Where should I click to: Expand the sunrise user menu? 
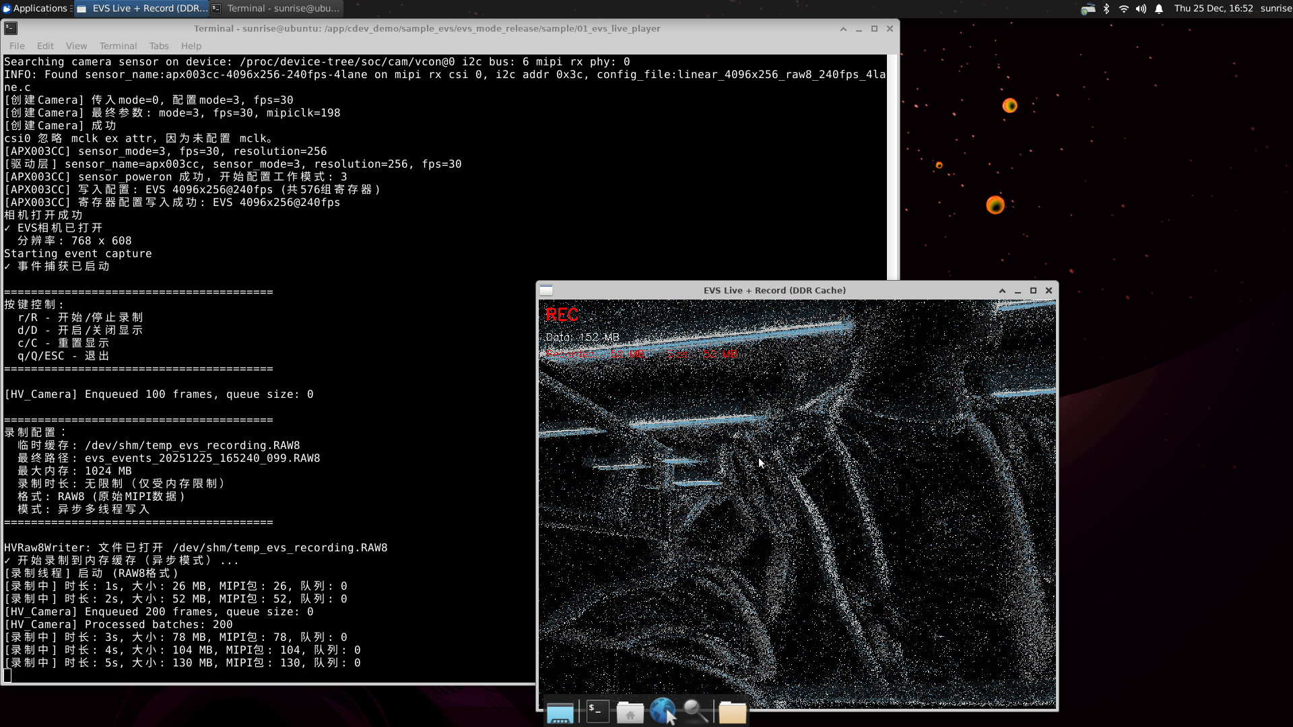point(1275,8)
